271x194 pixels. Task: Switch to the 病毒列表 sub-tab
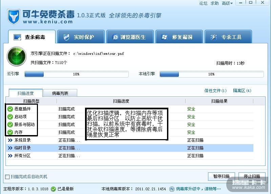(x=60, y=93)
